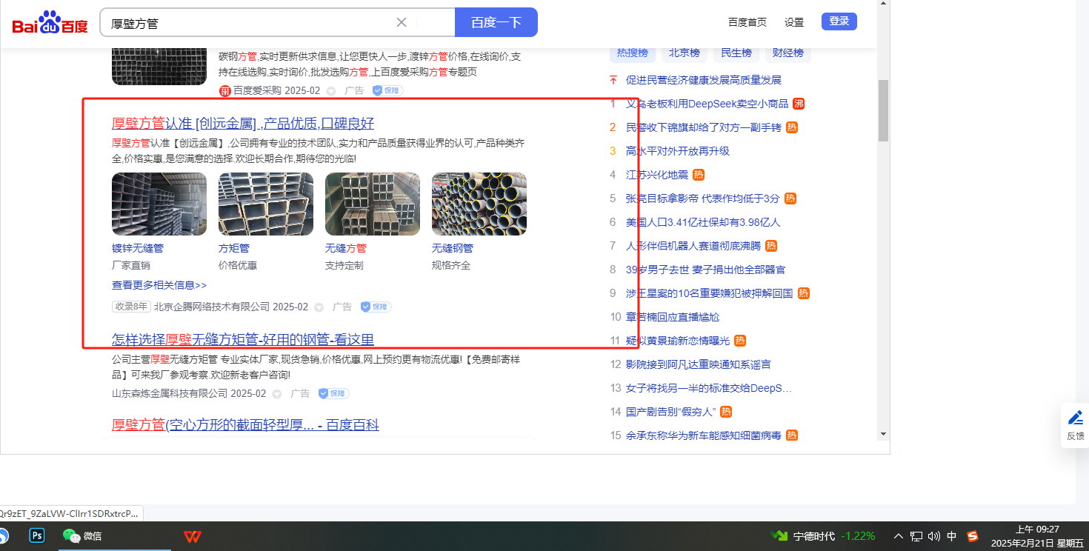This screenshot has width=1089, height=551.
Task: Expand the dropdown beside 山东森炼金属科技有限公司 2025-02
Action: 277,393
